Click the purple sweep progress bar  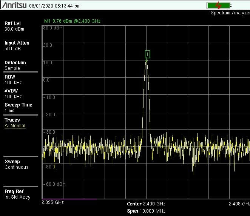pos(69,199)
